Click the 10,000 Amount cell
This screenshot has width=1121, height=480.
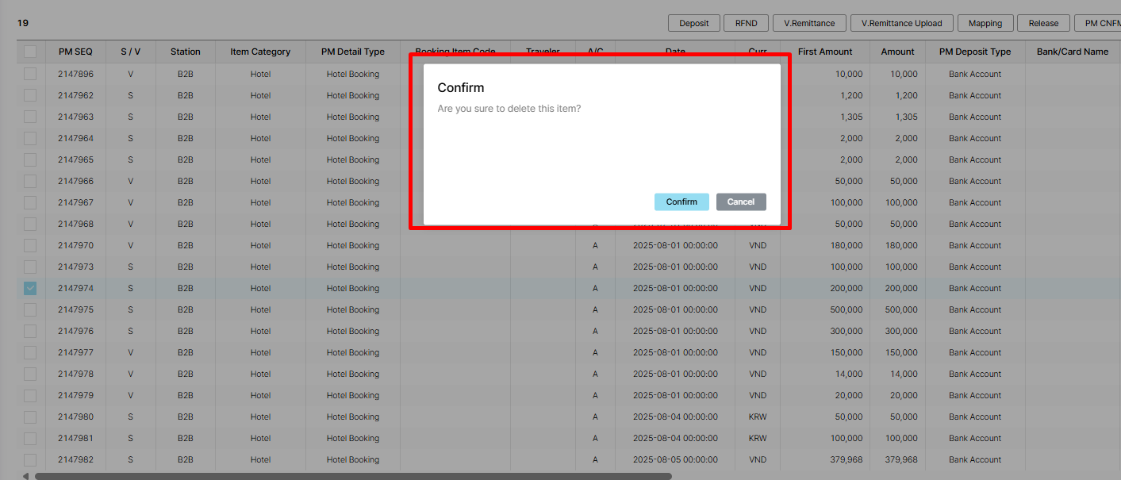pos(898,74)
